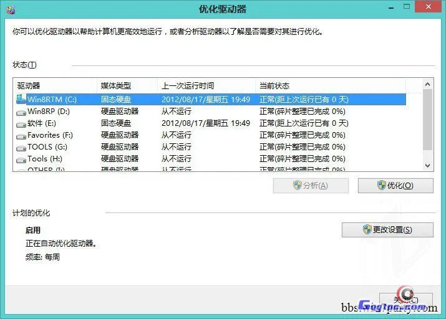Click drive list scrollbar up arrow
The width and height of the screenshot is (446, 319).
(427, 84)
